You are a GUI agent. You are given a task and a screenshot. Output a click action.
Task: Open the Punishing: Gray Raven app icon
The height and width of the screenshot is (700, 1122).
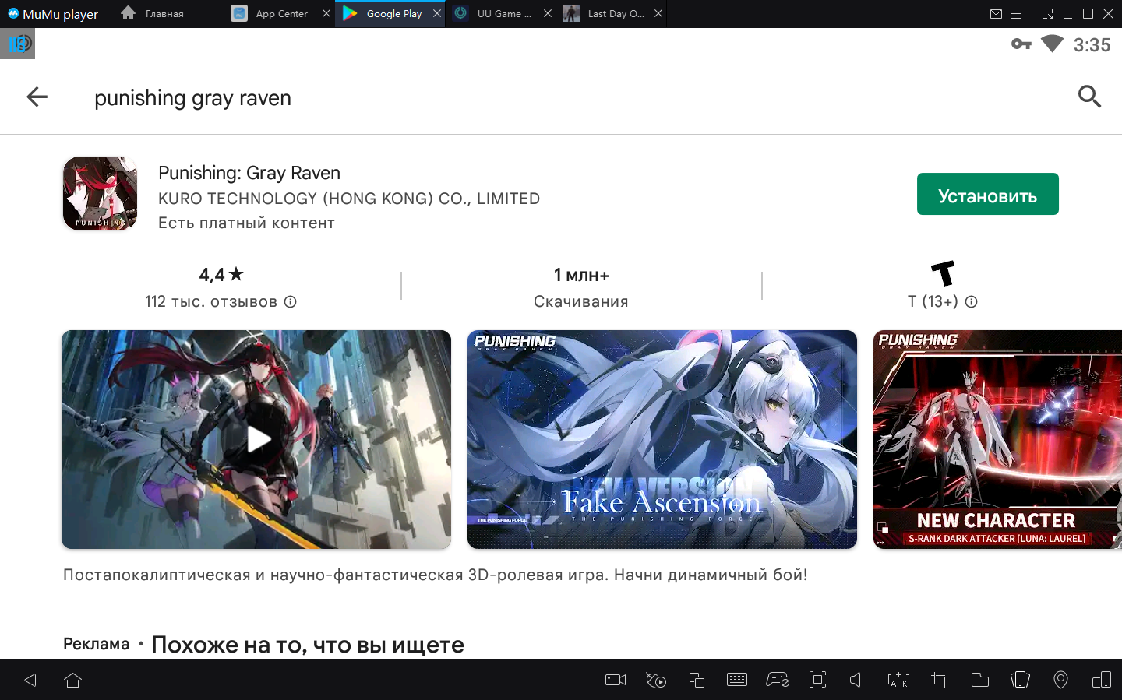tap(101, 194)
